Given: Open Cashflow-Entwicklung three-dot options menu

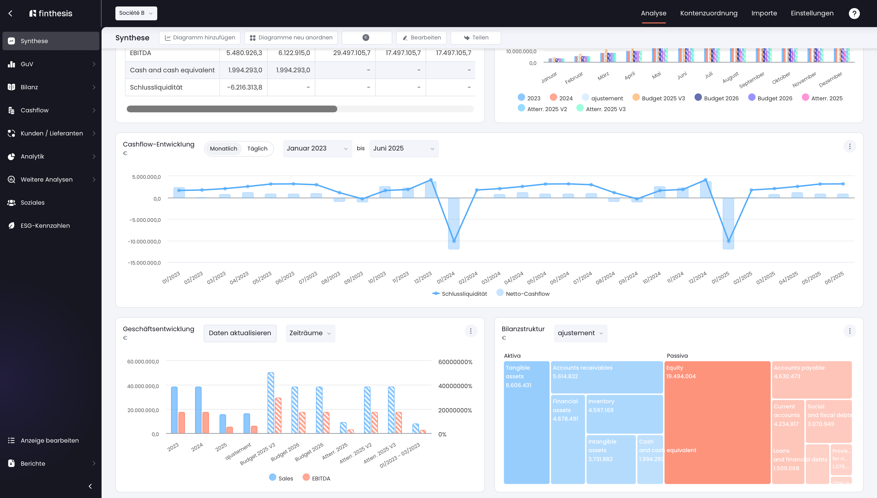Looking at the screenshot, I should (x=850, y=147).
